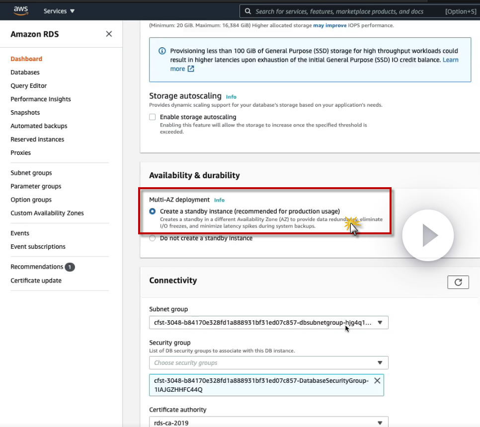The image size is (480, 427).
Task: Click the Connectivity section heading
Action: [173, 281]
